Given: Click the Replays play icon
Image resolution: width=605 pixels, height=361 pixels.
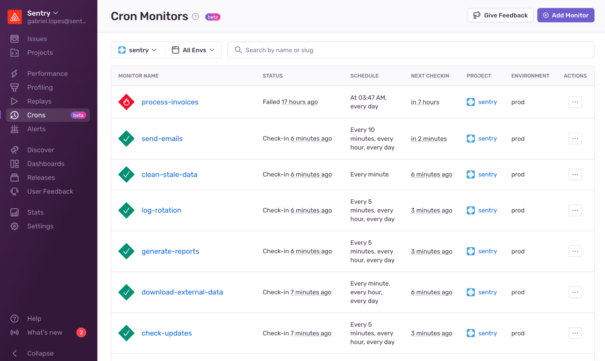Looking at the screenshot, I should (14, 101).
